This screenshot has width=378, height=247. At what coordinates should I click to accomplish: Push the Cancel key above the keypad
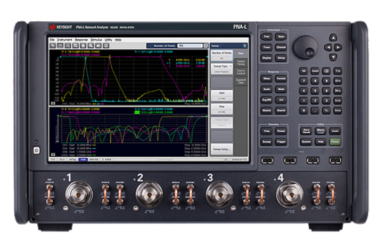point(315,71)
